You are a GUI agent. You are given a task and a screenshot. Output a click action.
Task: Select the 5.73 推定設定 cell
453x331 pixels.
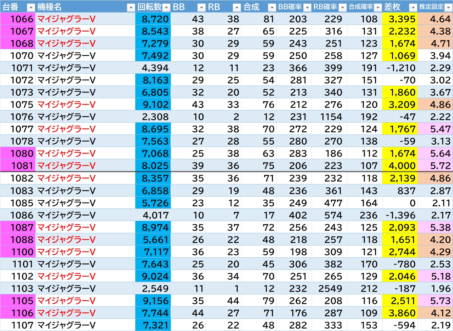(x=435, y=301)
